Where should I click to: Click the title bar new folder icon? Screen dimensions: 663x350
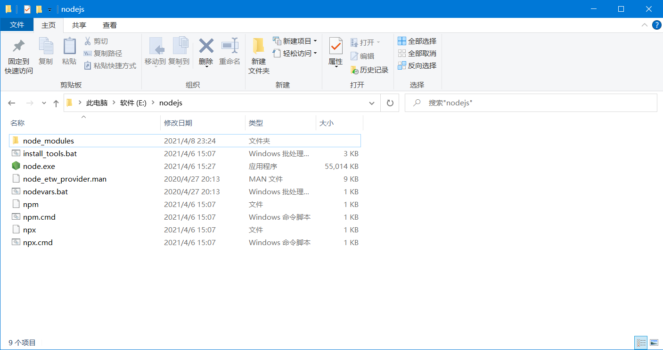(39, 9)
